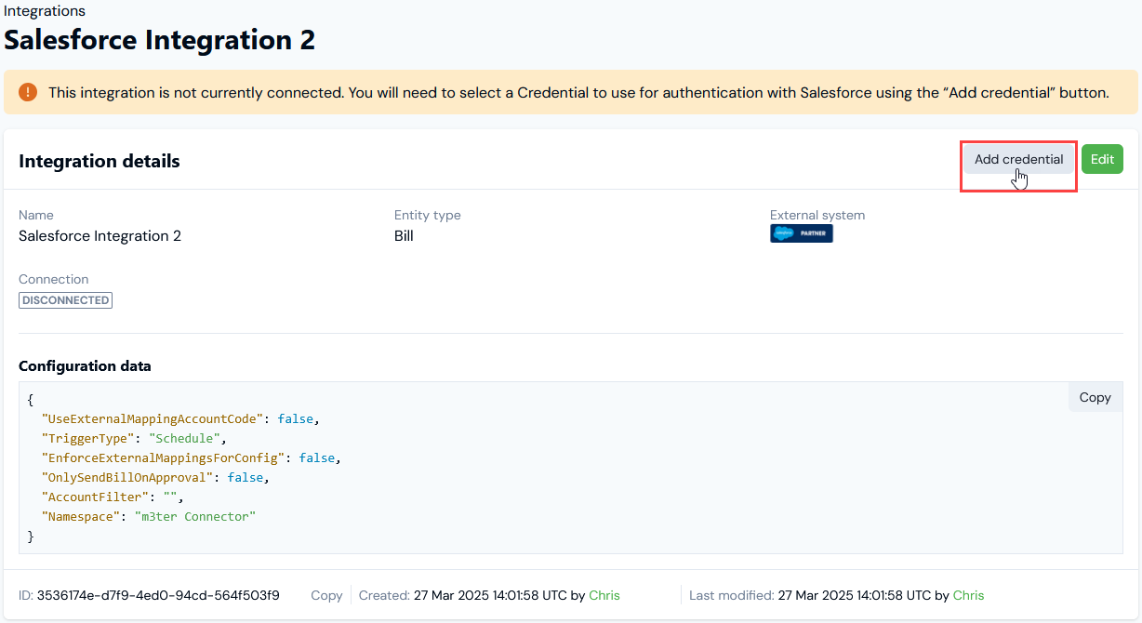
Task: Click the page title "Salesforce Integration 2"
Action: [160, 40]
